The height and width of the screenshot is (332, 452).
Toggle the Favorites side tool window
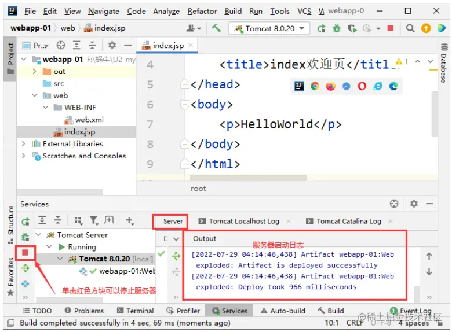tap(10, 276)
